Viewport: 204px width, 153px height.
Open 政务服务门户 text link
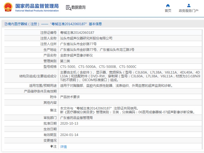click(x=189, y=11)
